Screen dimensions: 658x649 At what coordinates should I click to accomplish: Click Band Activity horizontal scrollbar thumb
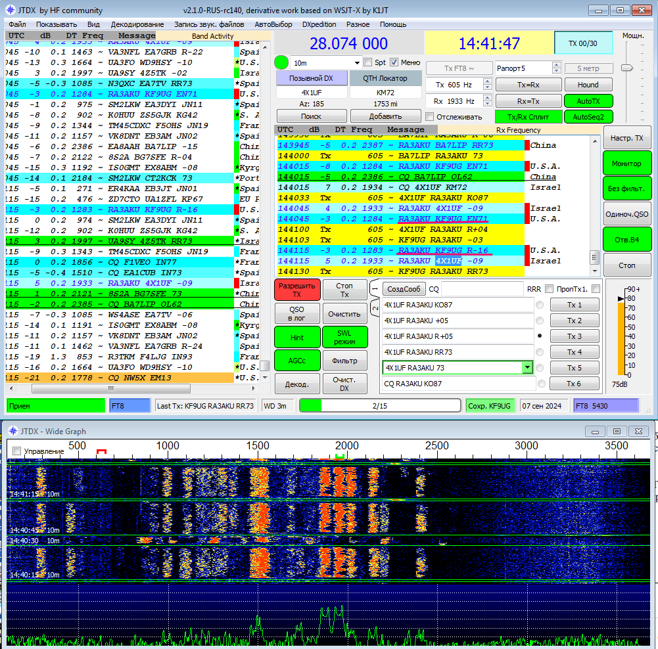point(111,389)
